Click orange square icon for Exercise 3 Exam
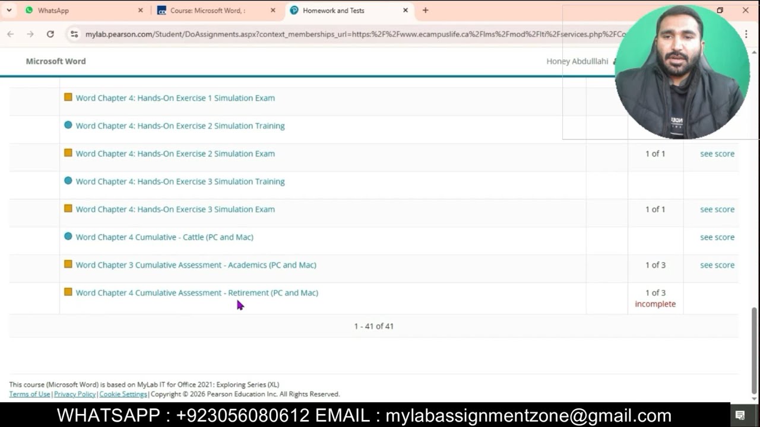 pos(68,209)
